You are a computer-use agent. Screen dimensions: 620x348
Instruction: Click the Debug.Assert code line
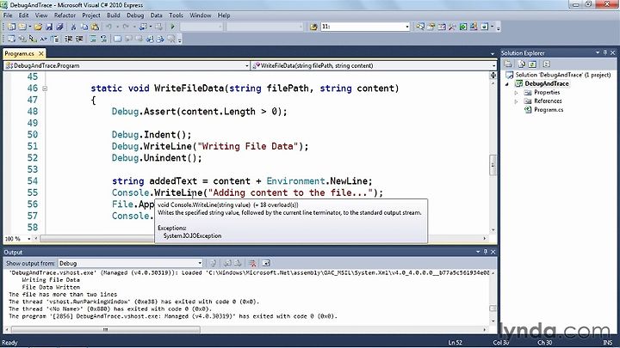coord(199,112)
